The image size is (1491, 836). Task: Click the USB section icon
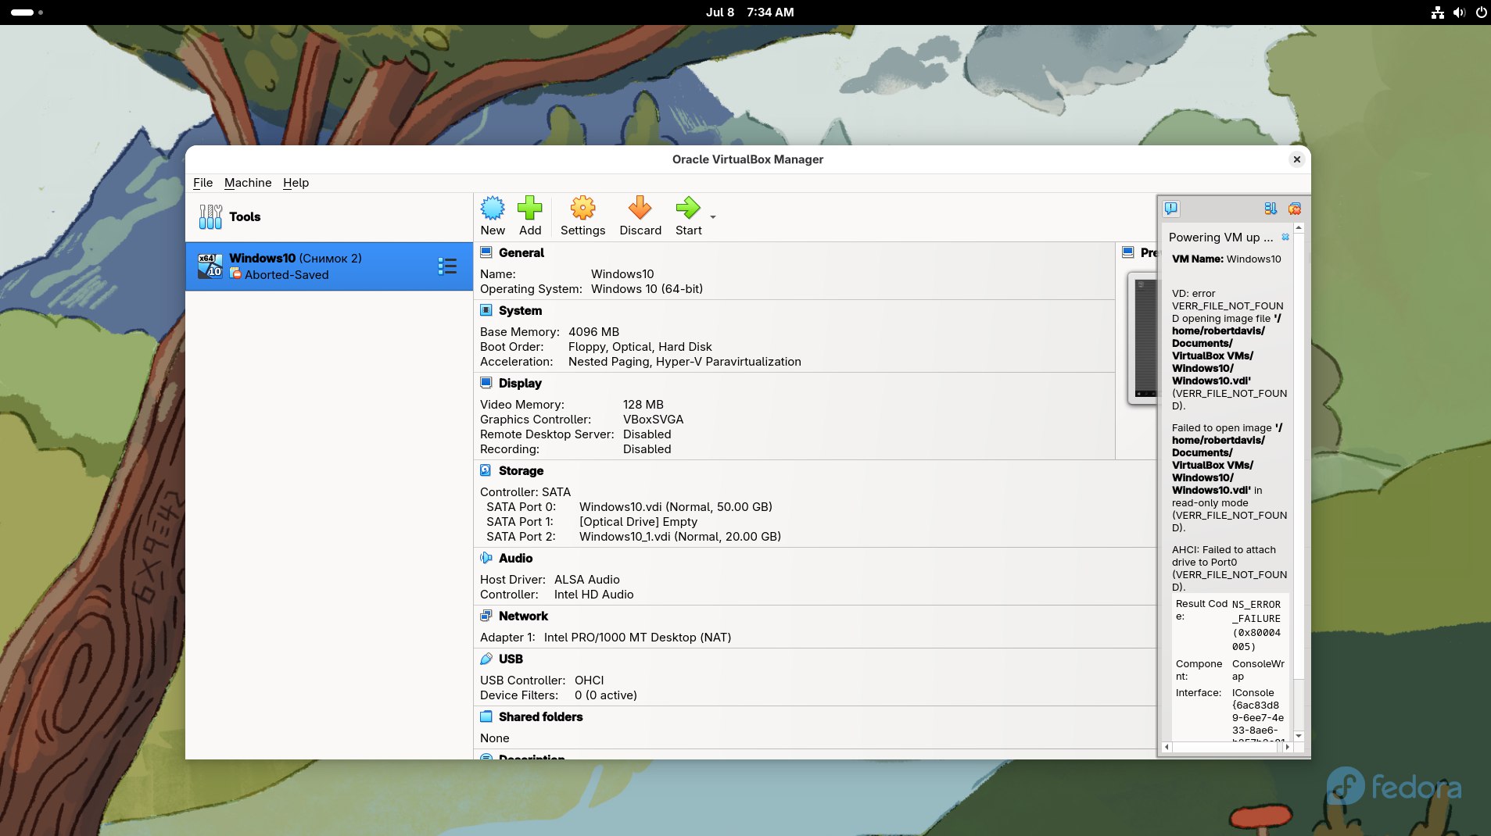486,659
